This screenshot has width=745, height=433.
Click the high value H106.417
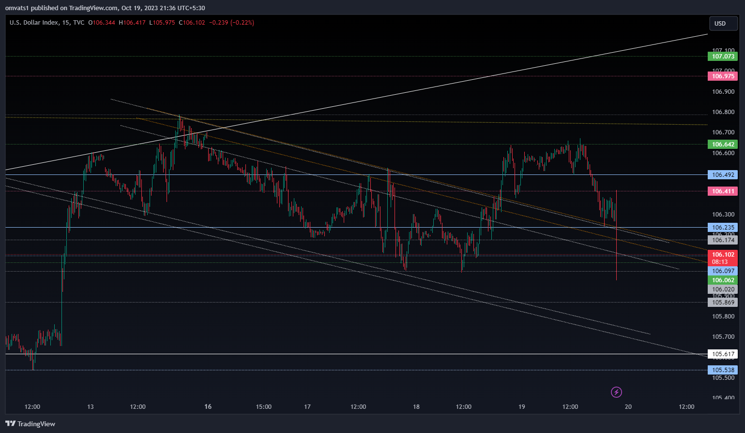(132, 23)
